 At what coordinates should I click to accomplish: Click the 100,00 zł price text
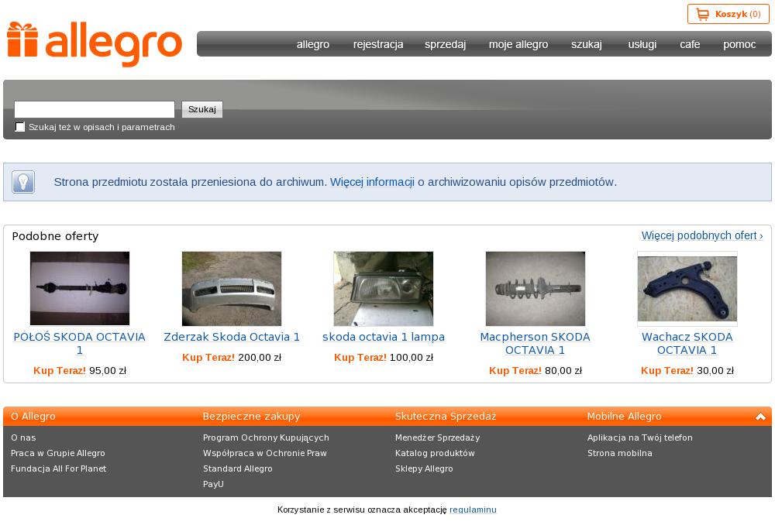click(412, 358)
